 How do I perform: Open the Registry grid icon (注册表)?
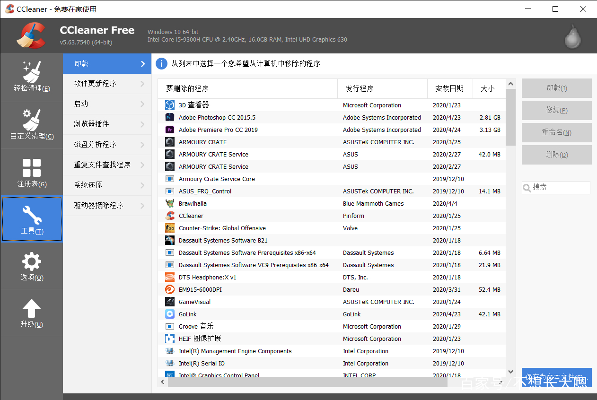(x=32, y=168)
